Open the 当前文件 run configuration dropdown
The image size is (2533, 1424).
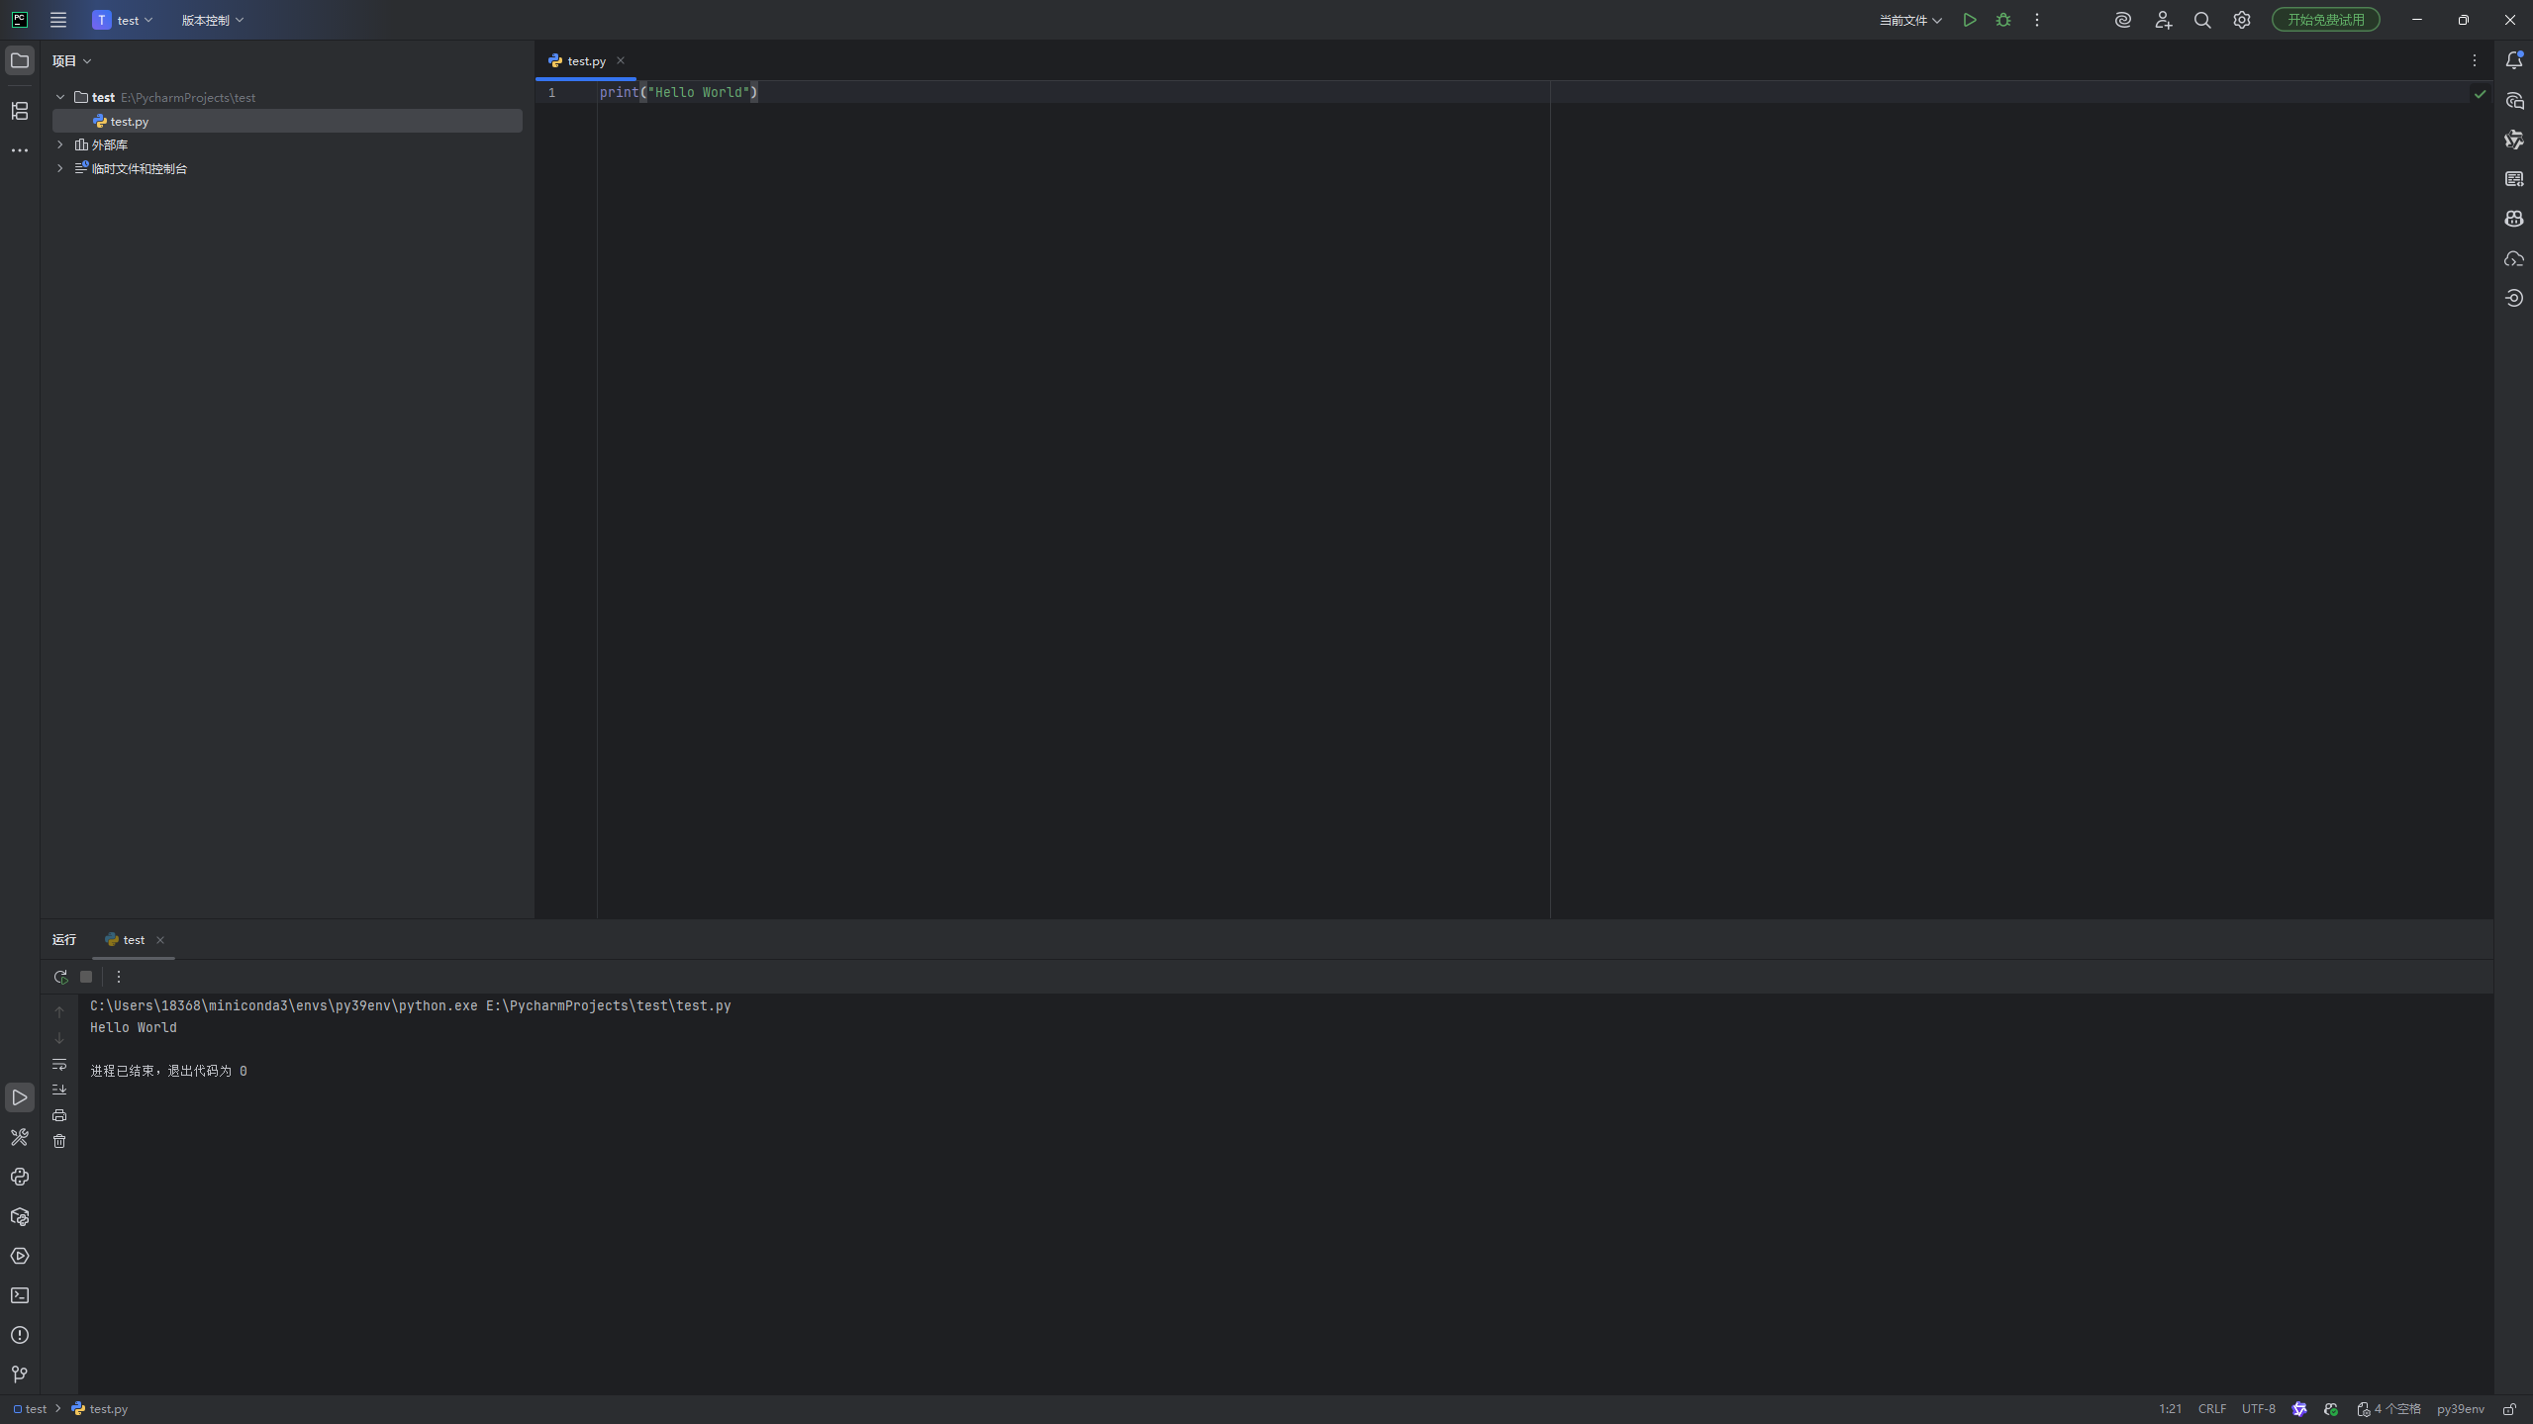point(1909,20)
